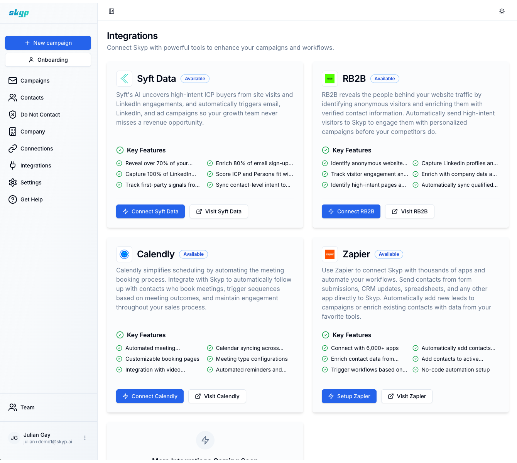Toggle dark mode with the sun icon

click(x=502, y=11)
